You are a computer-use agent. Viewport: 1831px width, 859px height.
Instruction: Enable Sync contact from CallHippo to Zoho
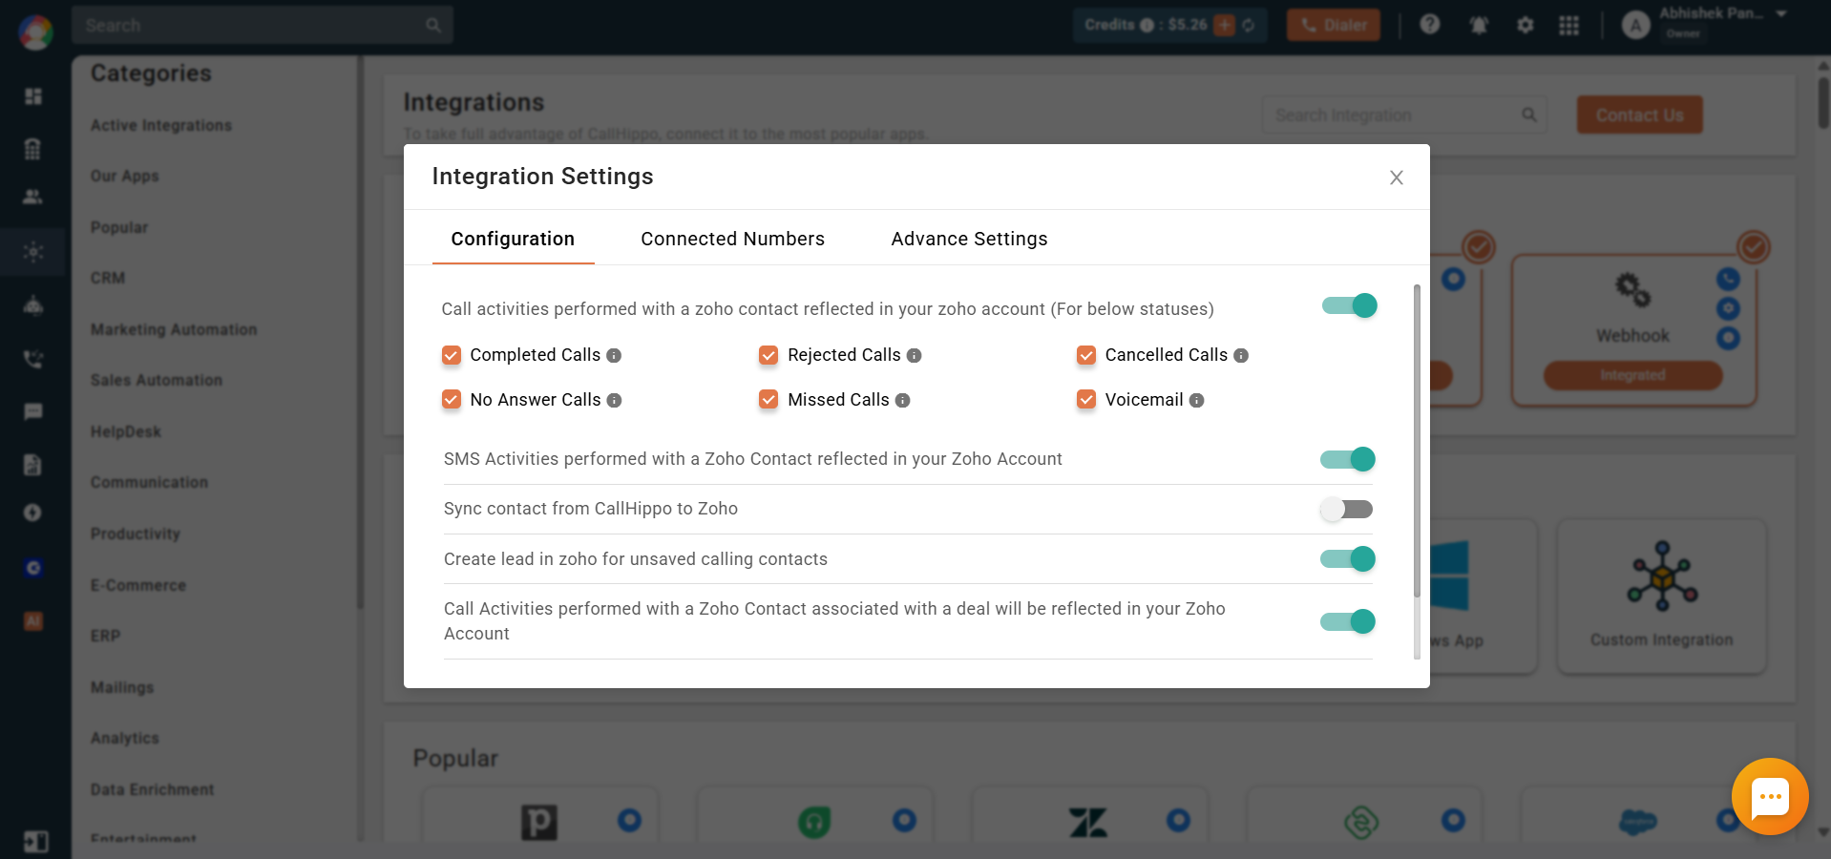coord(1347,509)
